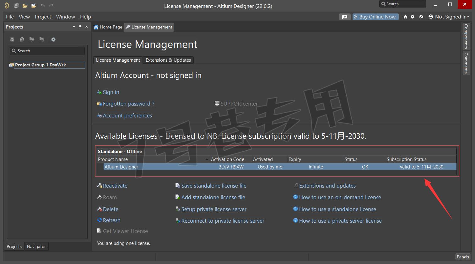Click the third folder icon in Projects toolbar
The image size is (475, 264).
tap(32, 39)
